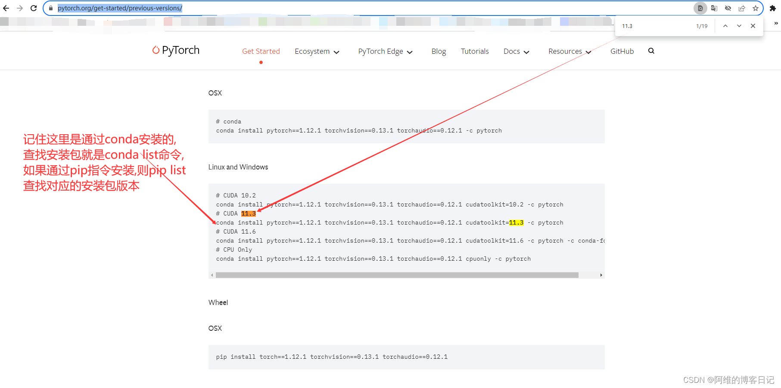Open the translate page icon
Viewport: 781px width, 388px height.
pos(714,8)
